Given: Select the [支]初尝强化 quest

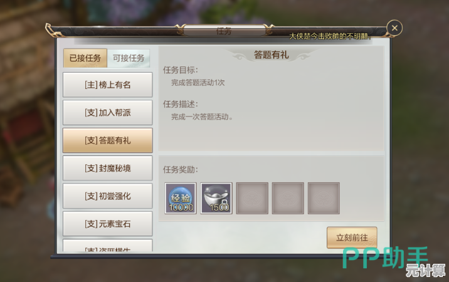Looking at the screenshot, I should click(107, 196).
